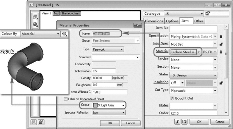The image size is (233, 129).
Task: Close the Material Properties dialog
Action: [x=138, y=25]
